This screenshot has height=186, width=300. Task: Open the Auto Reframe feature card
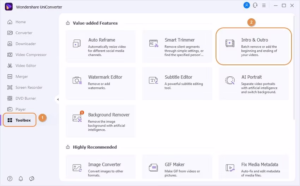(101, 46)
